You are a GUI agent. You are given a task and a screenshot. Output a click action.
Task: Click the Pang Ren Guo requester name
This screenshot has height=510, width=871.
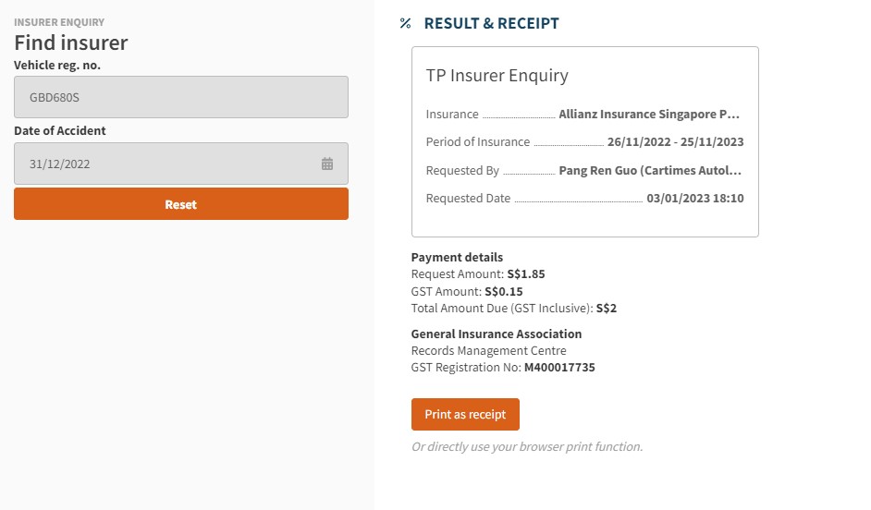[x=649, y=171]
